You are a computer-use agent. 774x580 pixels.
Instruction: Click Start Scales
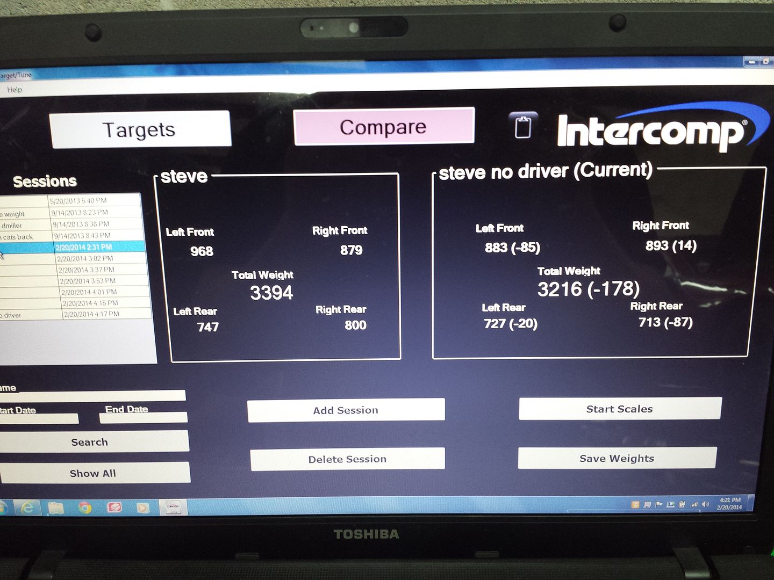(619, 409)
